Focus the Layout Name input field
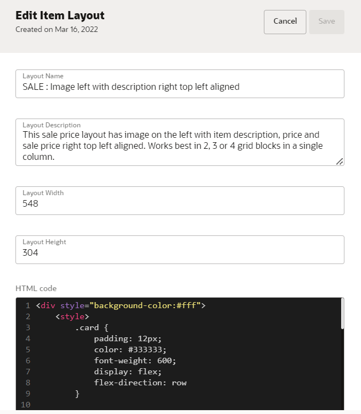 [180, 84]
